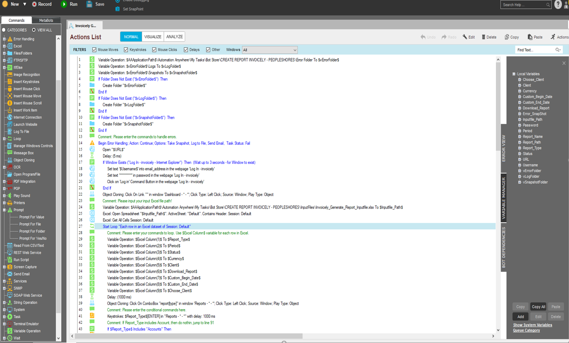Open the help question mark icon
This screenshot has width=569, height=343.
tap(558, 5)
